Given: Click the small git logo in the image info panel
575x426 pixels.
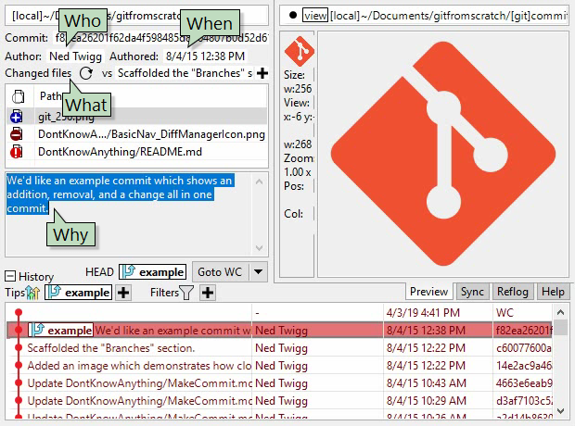Looking at the screenshot, I should pyautogui.click(x=299, y=51).
